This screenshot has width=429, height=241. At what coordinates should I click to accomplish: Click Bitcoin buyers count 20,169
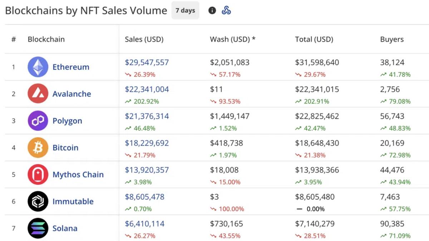click(x=392, y=143)
